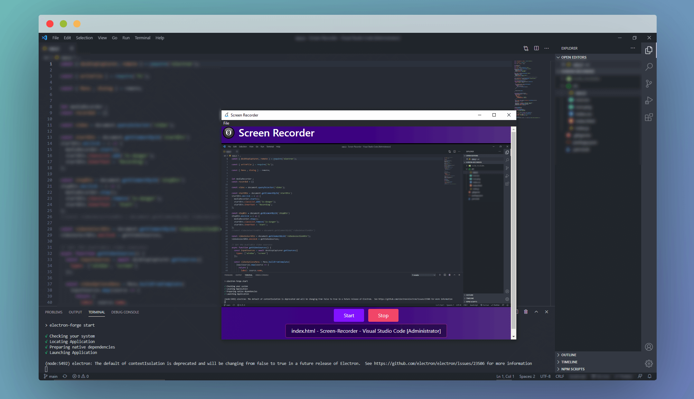Open the Extensions view icon

(649, 117)
